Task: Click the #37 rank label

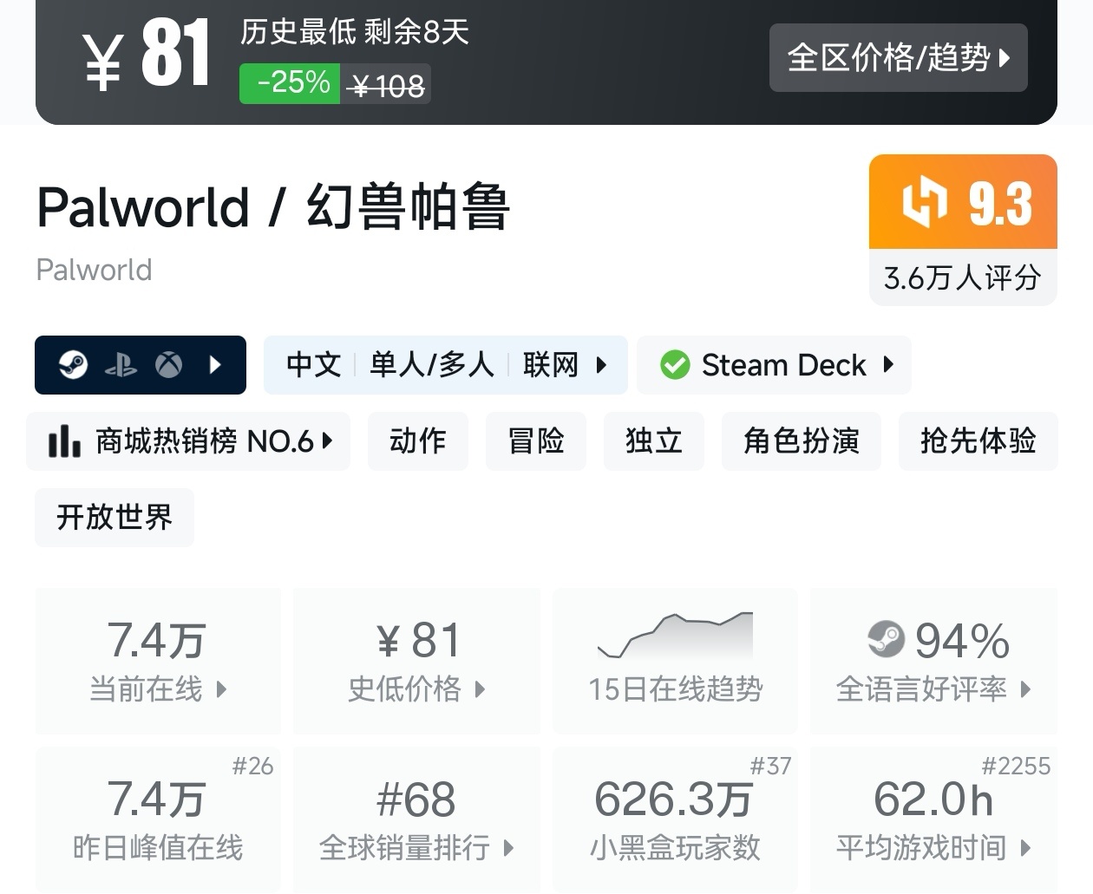Action: point(770,766)
